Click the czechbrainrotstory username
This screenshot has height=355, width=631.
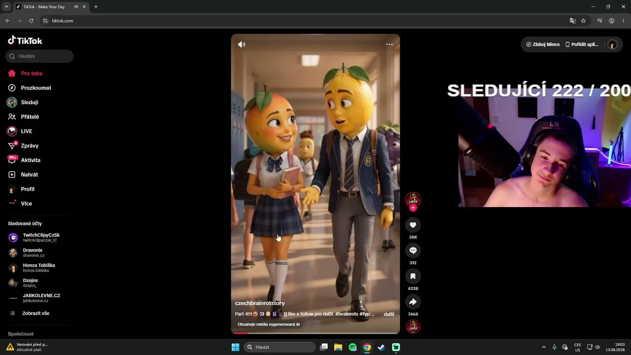260,303
